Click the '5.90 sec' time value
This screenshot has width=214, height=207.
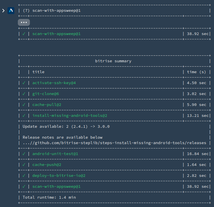196,105
